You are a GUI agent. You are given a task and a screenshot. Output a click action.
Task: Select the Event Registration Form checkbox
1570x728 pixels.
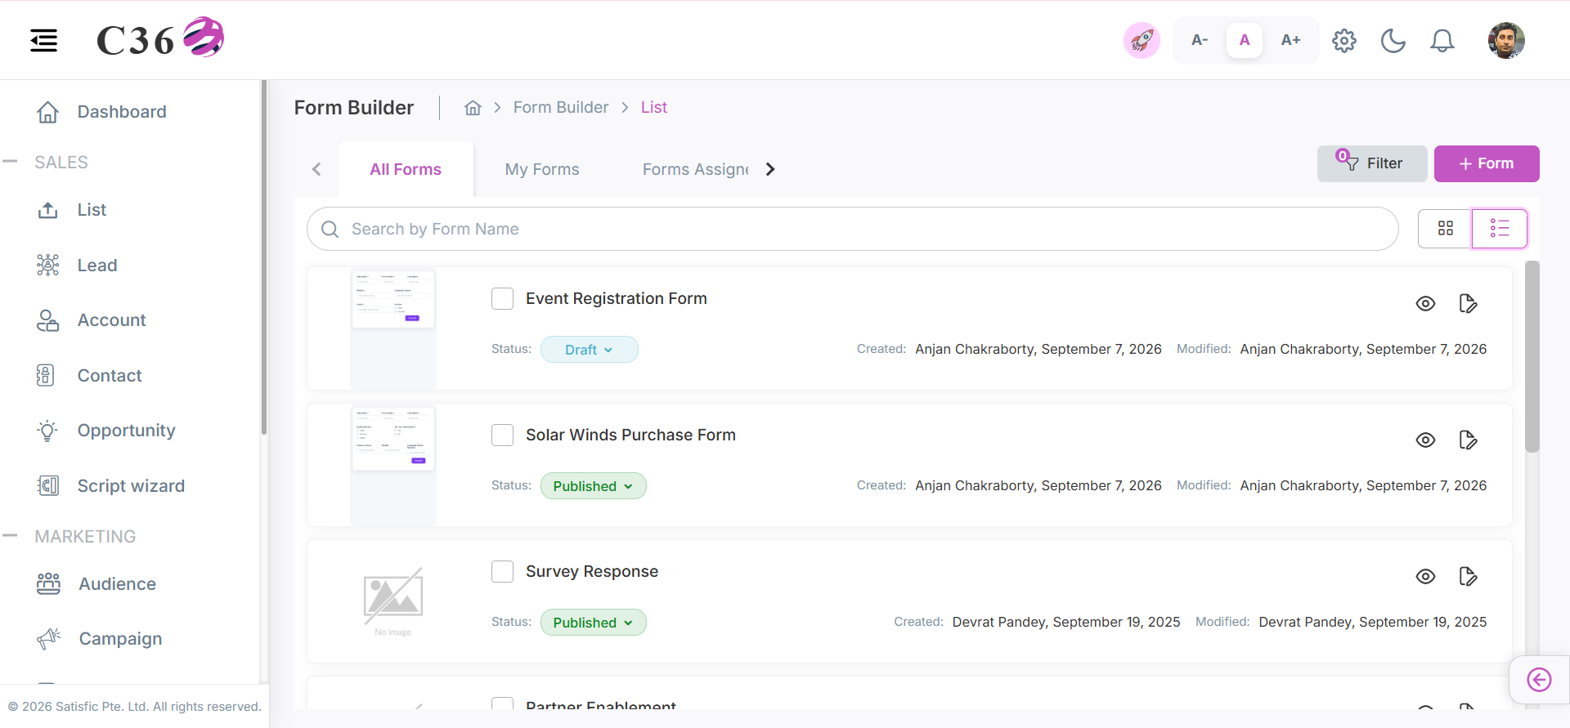(x=503, y=299)
